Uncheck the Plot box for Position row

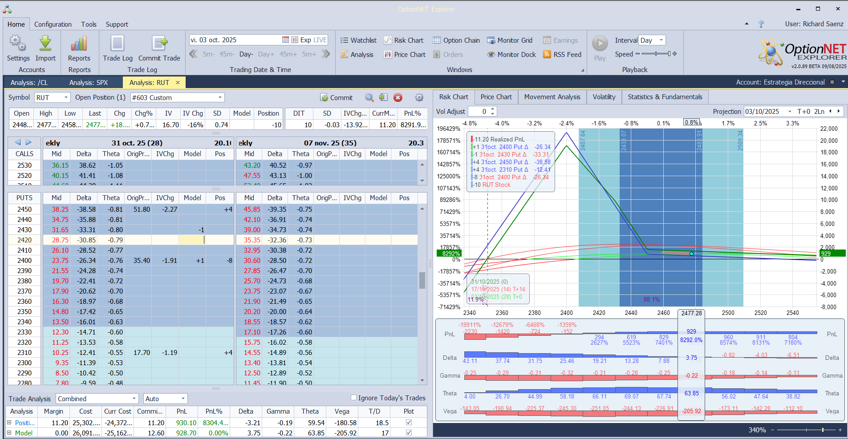click(x=409, y=423)
